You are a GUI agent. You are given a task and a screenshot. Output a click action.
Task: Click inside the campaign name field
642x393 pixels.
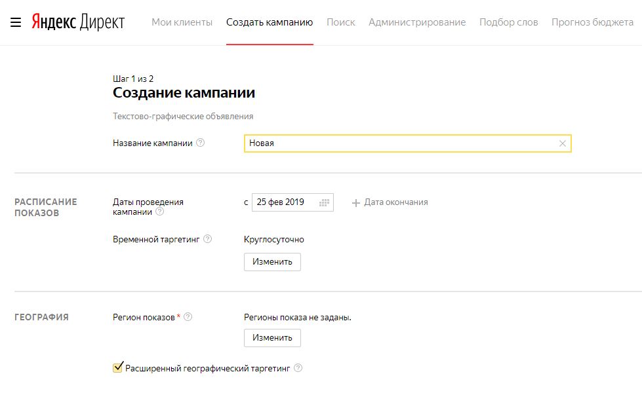[393, 143]
